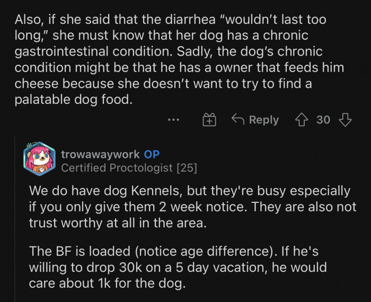This screenshot has height=302, width=371.
Task: Give an award with the gift icon
Action: pos(210,120)
